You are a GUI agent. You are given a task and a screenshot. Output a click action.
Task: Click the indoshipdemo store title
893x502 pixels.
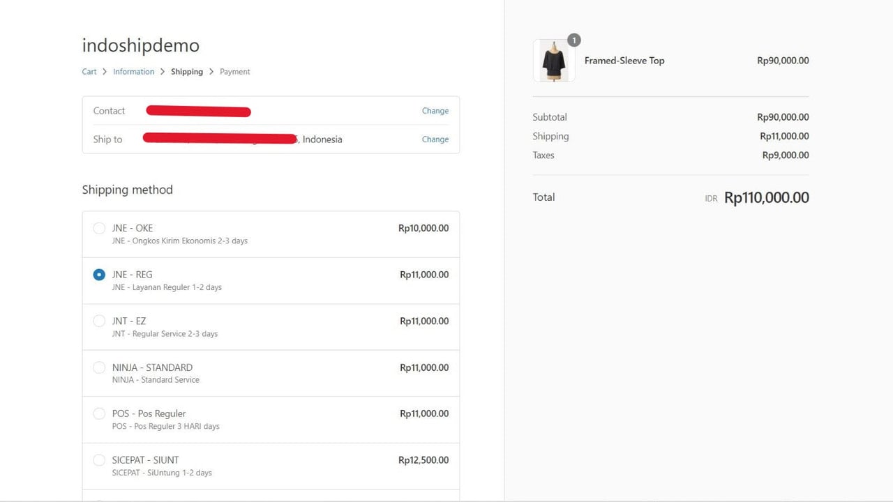point(141,45)
